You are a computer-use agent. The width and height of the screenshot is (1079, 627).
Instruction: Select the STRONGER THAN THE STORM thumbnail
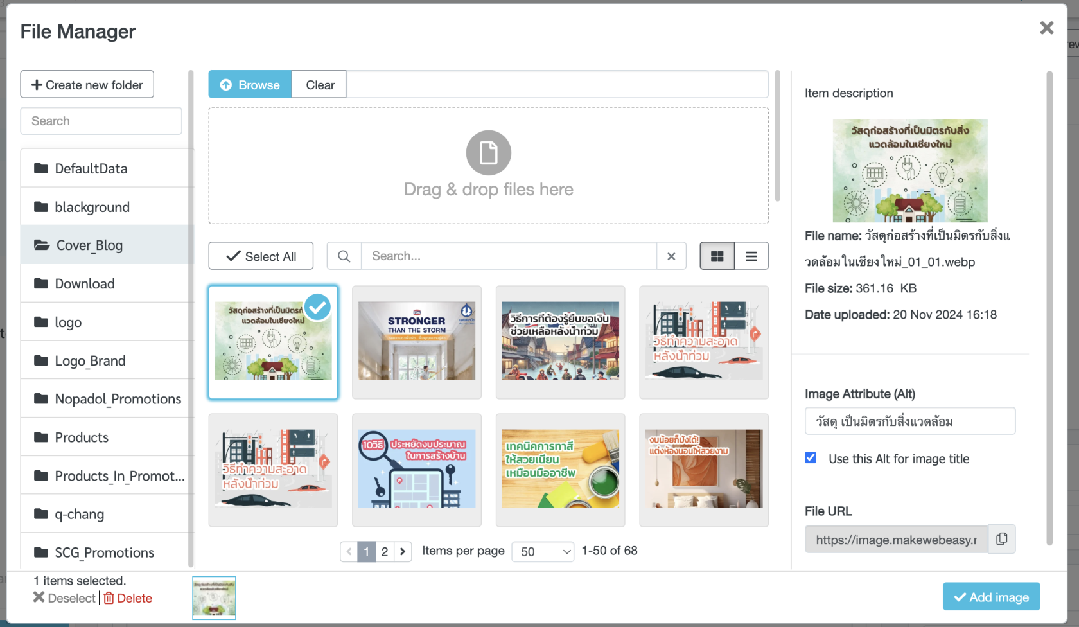click(x=417, y=342)
